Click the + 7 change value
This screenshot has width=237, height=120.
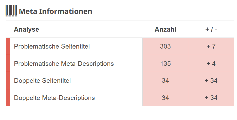(211, 47)
